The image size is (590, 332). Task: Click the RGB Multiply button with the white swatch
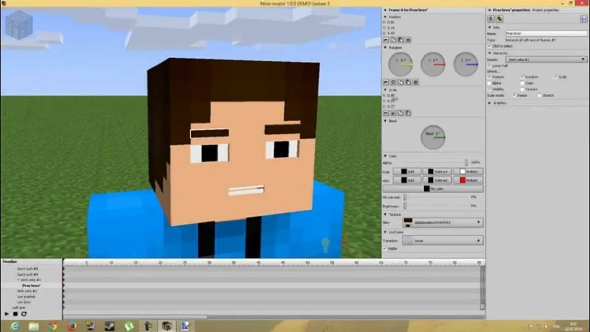pyautogui.click(x=468, y=172)
